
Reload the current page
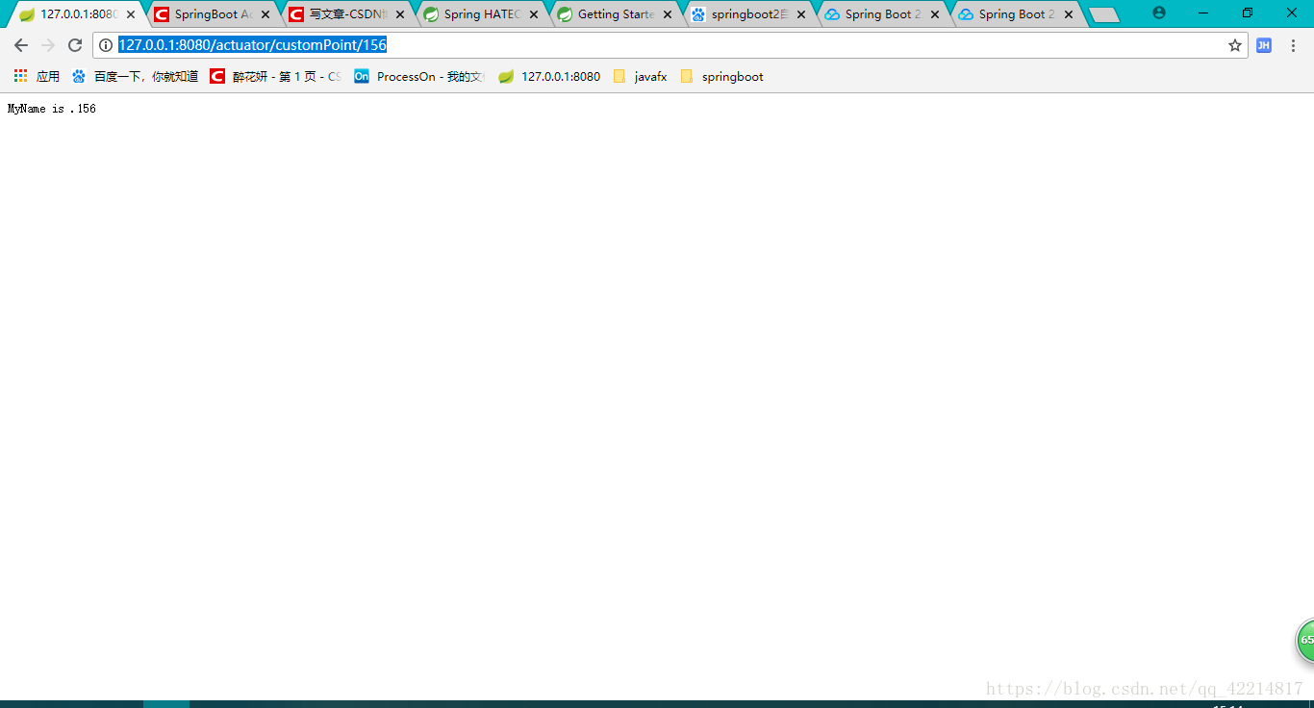coord(75,45)
